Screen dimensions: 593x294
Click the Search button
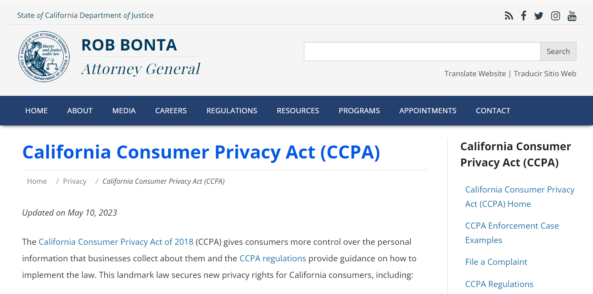point(558,51)
